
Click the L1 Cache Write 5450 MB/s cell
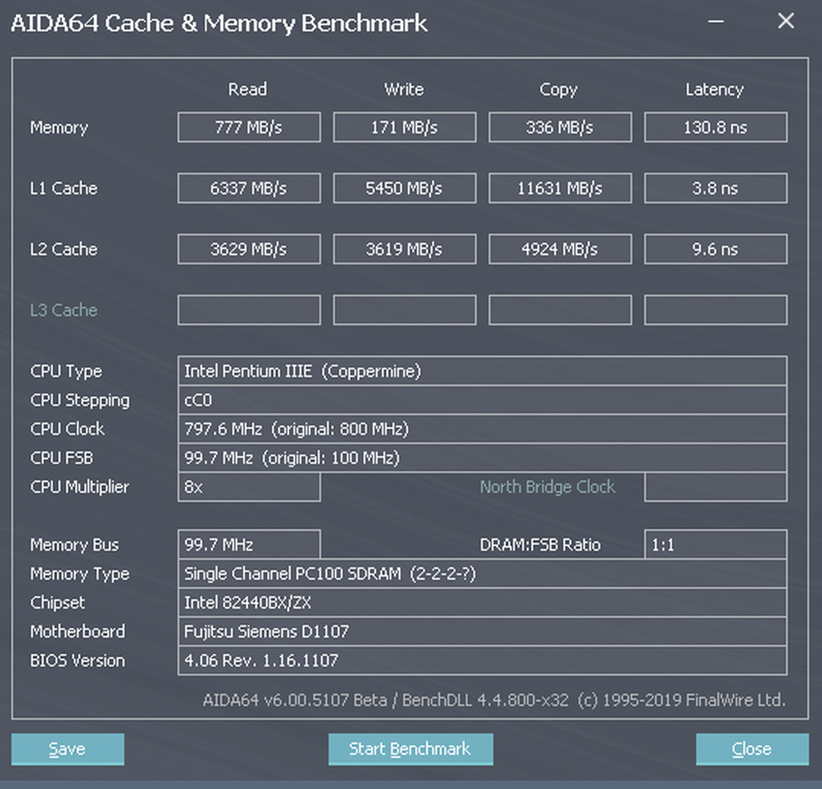click(404, 188)
